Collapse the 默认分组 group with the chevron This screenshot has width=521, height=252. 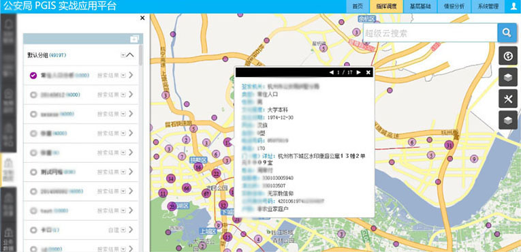point(130,55)
